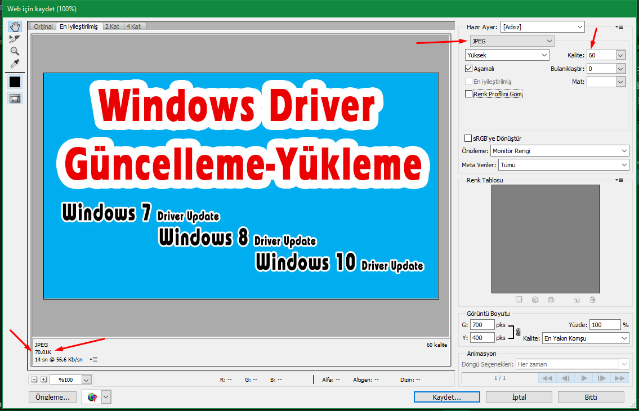Open the optimize menu icon beside Hazır Ayar

(619, 27)
